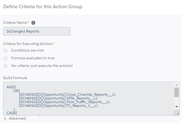The image size is (182, 123).
Task: Open the Advanced label text
Action: [x=17, y=119]
